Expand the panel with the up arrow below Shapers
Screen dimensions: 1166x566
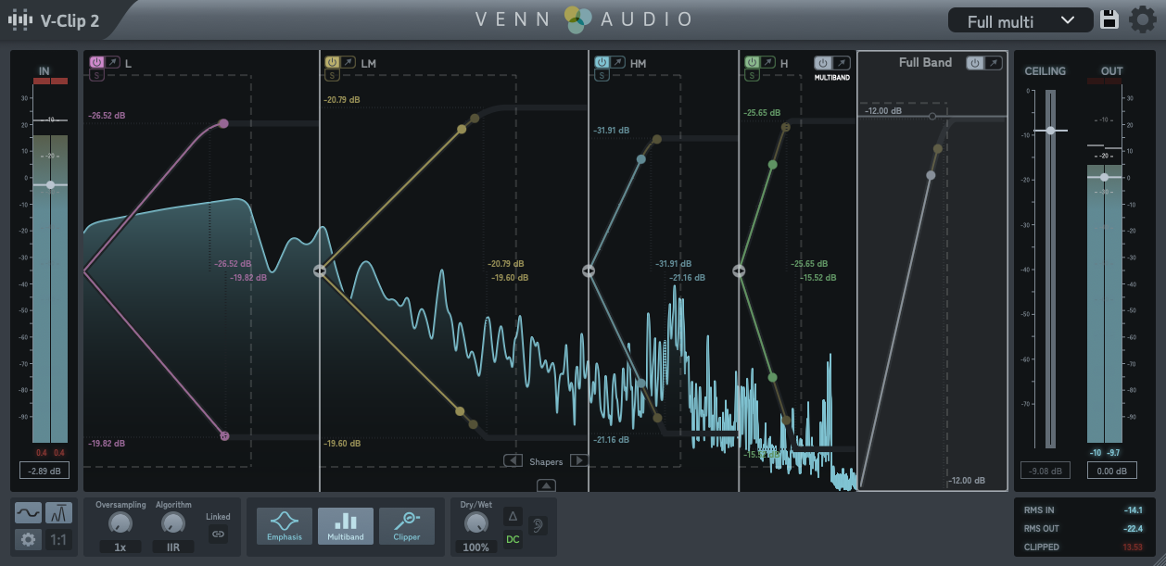pos(546,484)
